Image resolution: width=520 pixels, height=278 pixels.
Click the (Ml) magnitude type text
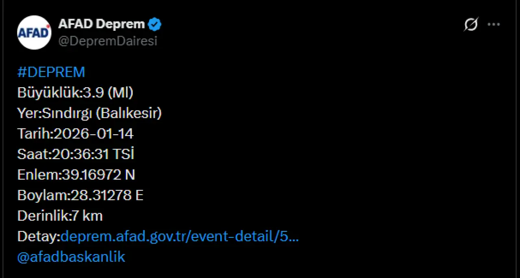point(121,93)
